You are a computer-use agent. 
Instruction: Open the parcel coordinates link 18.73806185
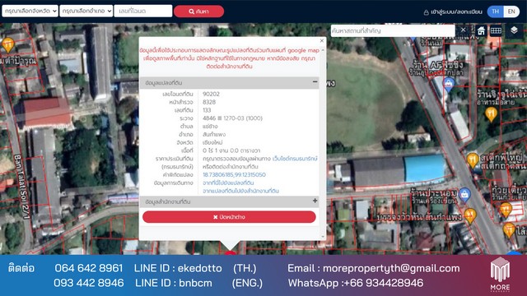click(234, 175)
